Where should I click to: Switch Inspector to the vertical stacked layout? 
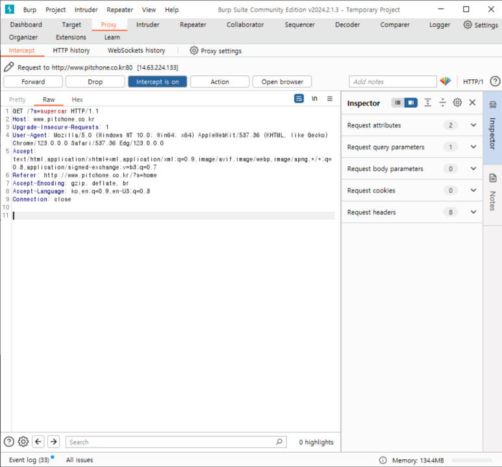click(x=397, y=103)
